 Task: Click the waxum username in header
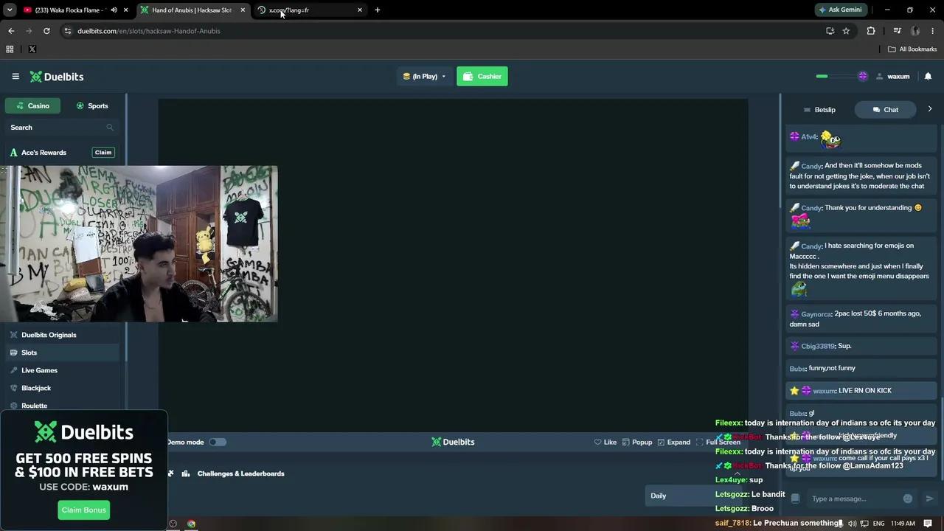[898, 77]
